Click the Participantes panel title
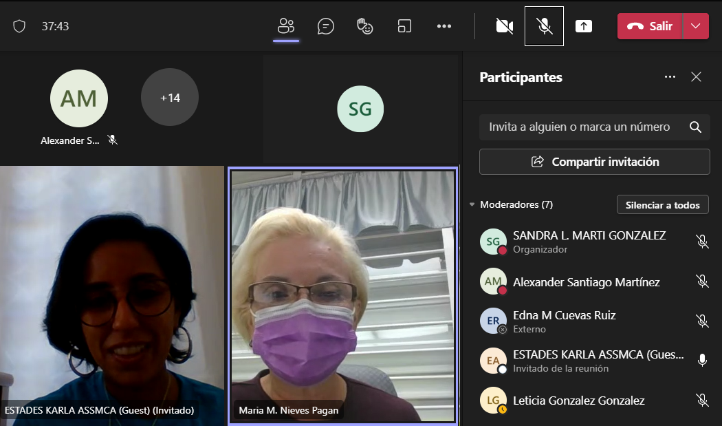Viewport: 722px width, 426px height. (521, 77)
